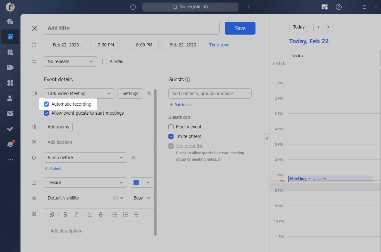Image resolution: width=381 pixels, height=252 pixels.
Task: Click the attachment paperclip icon in description toolbar
Action: pyautogui.click(x=52, y=215)
